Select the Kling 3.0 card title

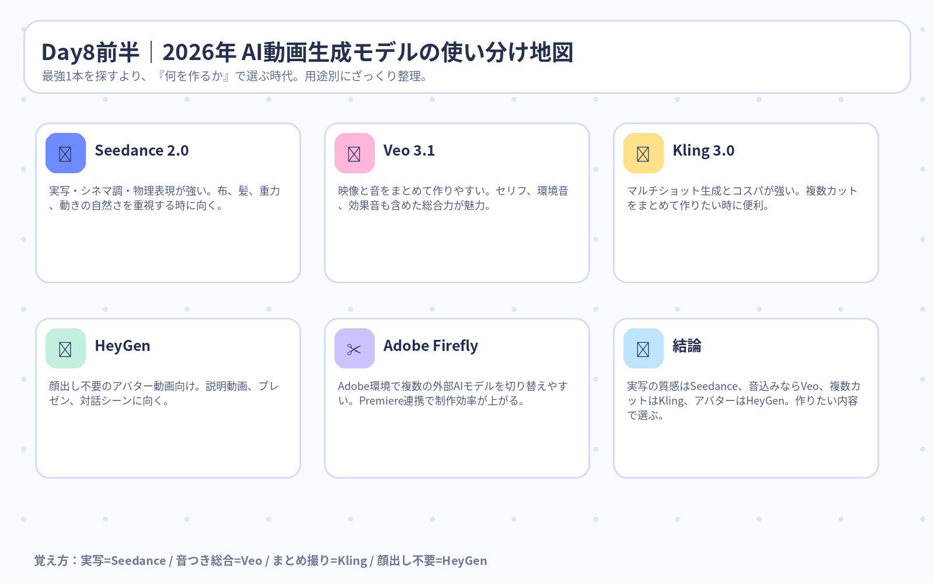coord(703,150)
